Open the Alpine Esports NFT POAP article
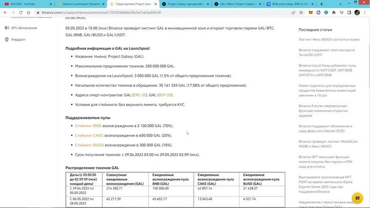Screen dimensions: 370x208 [x=325, y=184]
